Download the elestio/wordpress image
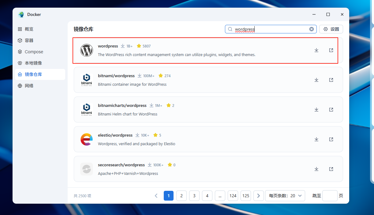The image size is (374, 215). point(316,139)
